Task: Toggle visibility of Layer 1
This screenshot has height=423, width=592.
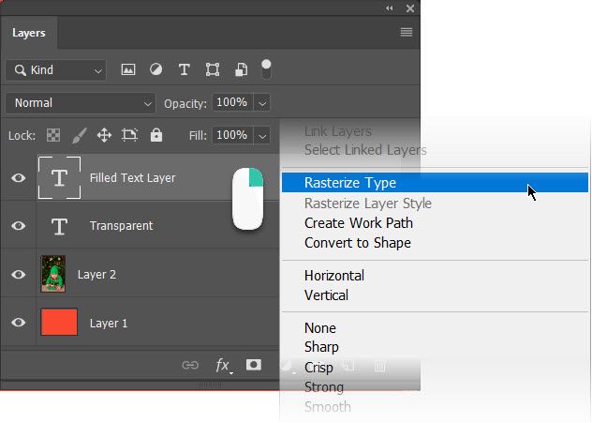Action: (x=18, y=323)
